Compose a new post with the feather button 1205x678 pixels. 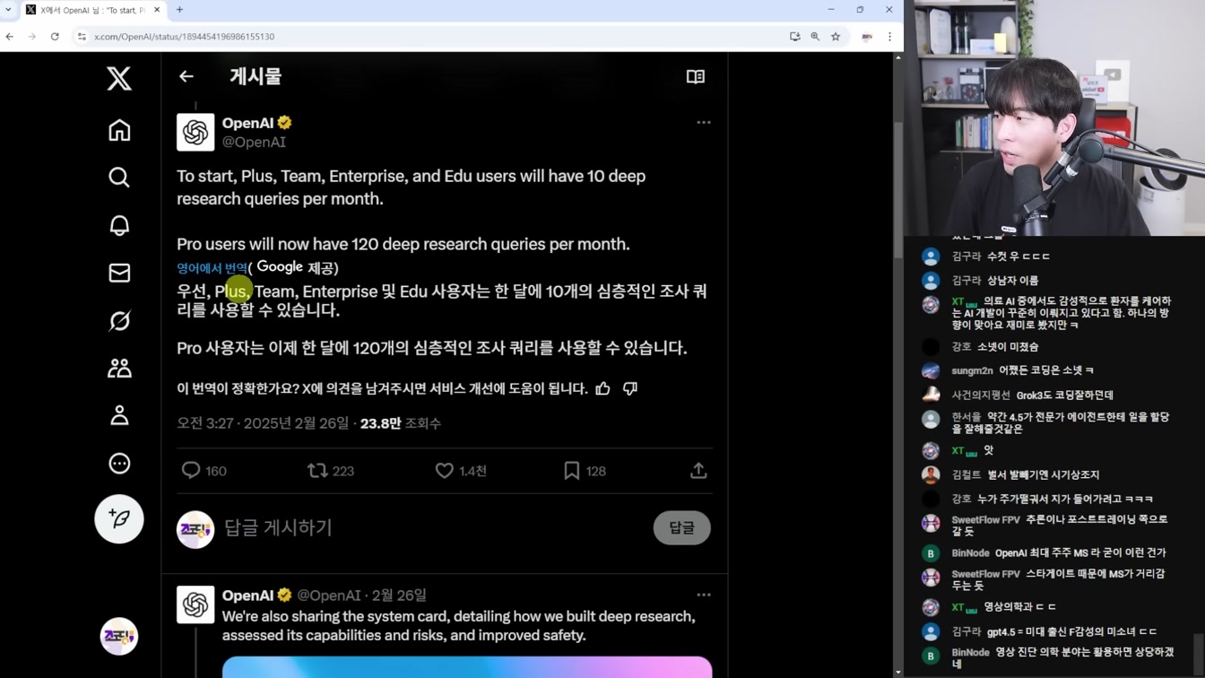[119, 518]
